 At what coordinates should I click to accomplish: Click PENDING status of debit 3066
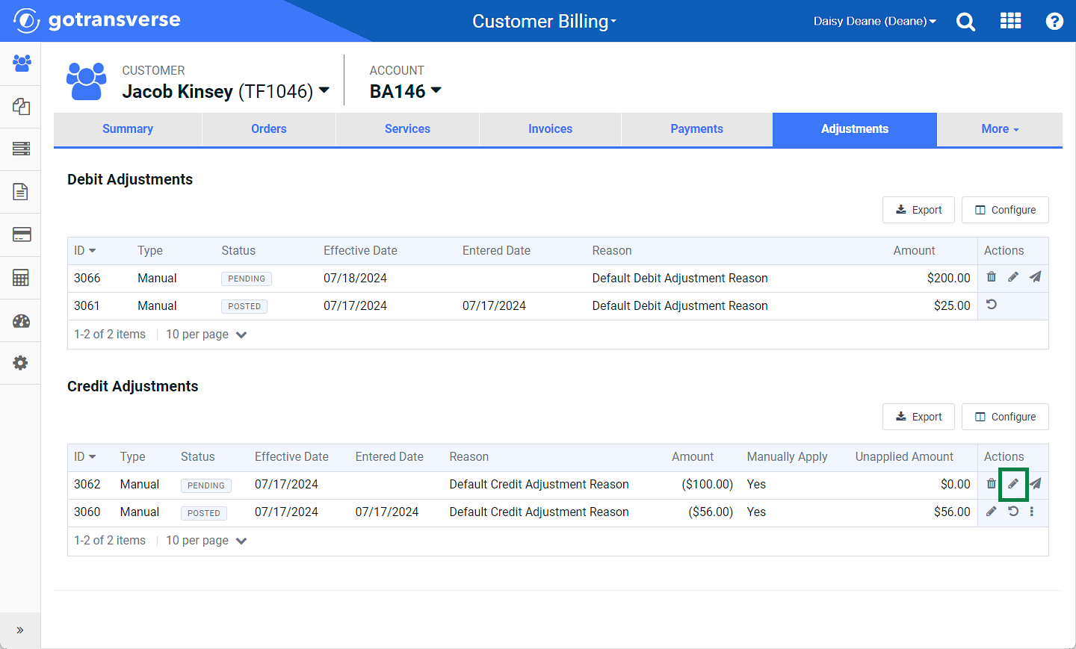coord(247,279)
